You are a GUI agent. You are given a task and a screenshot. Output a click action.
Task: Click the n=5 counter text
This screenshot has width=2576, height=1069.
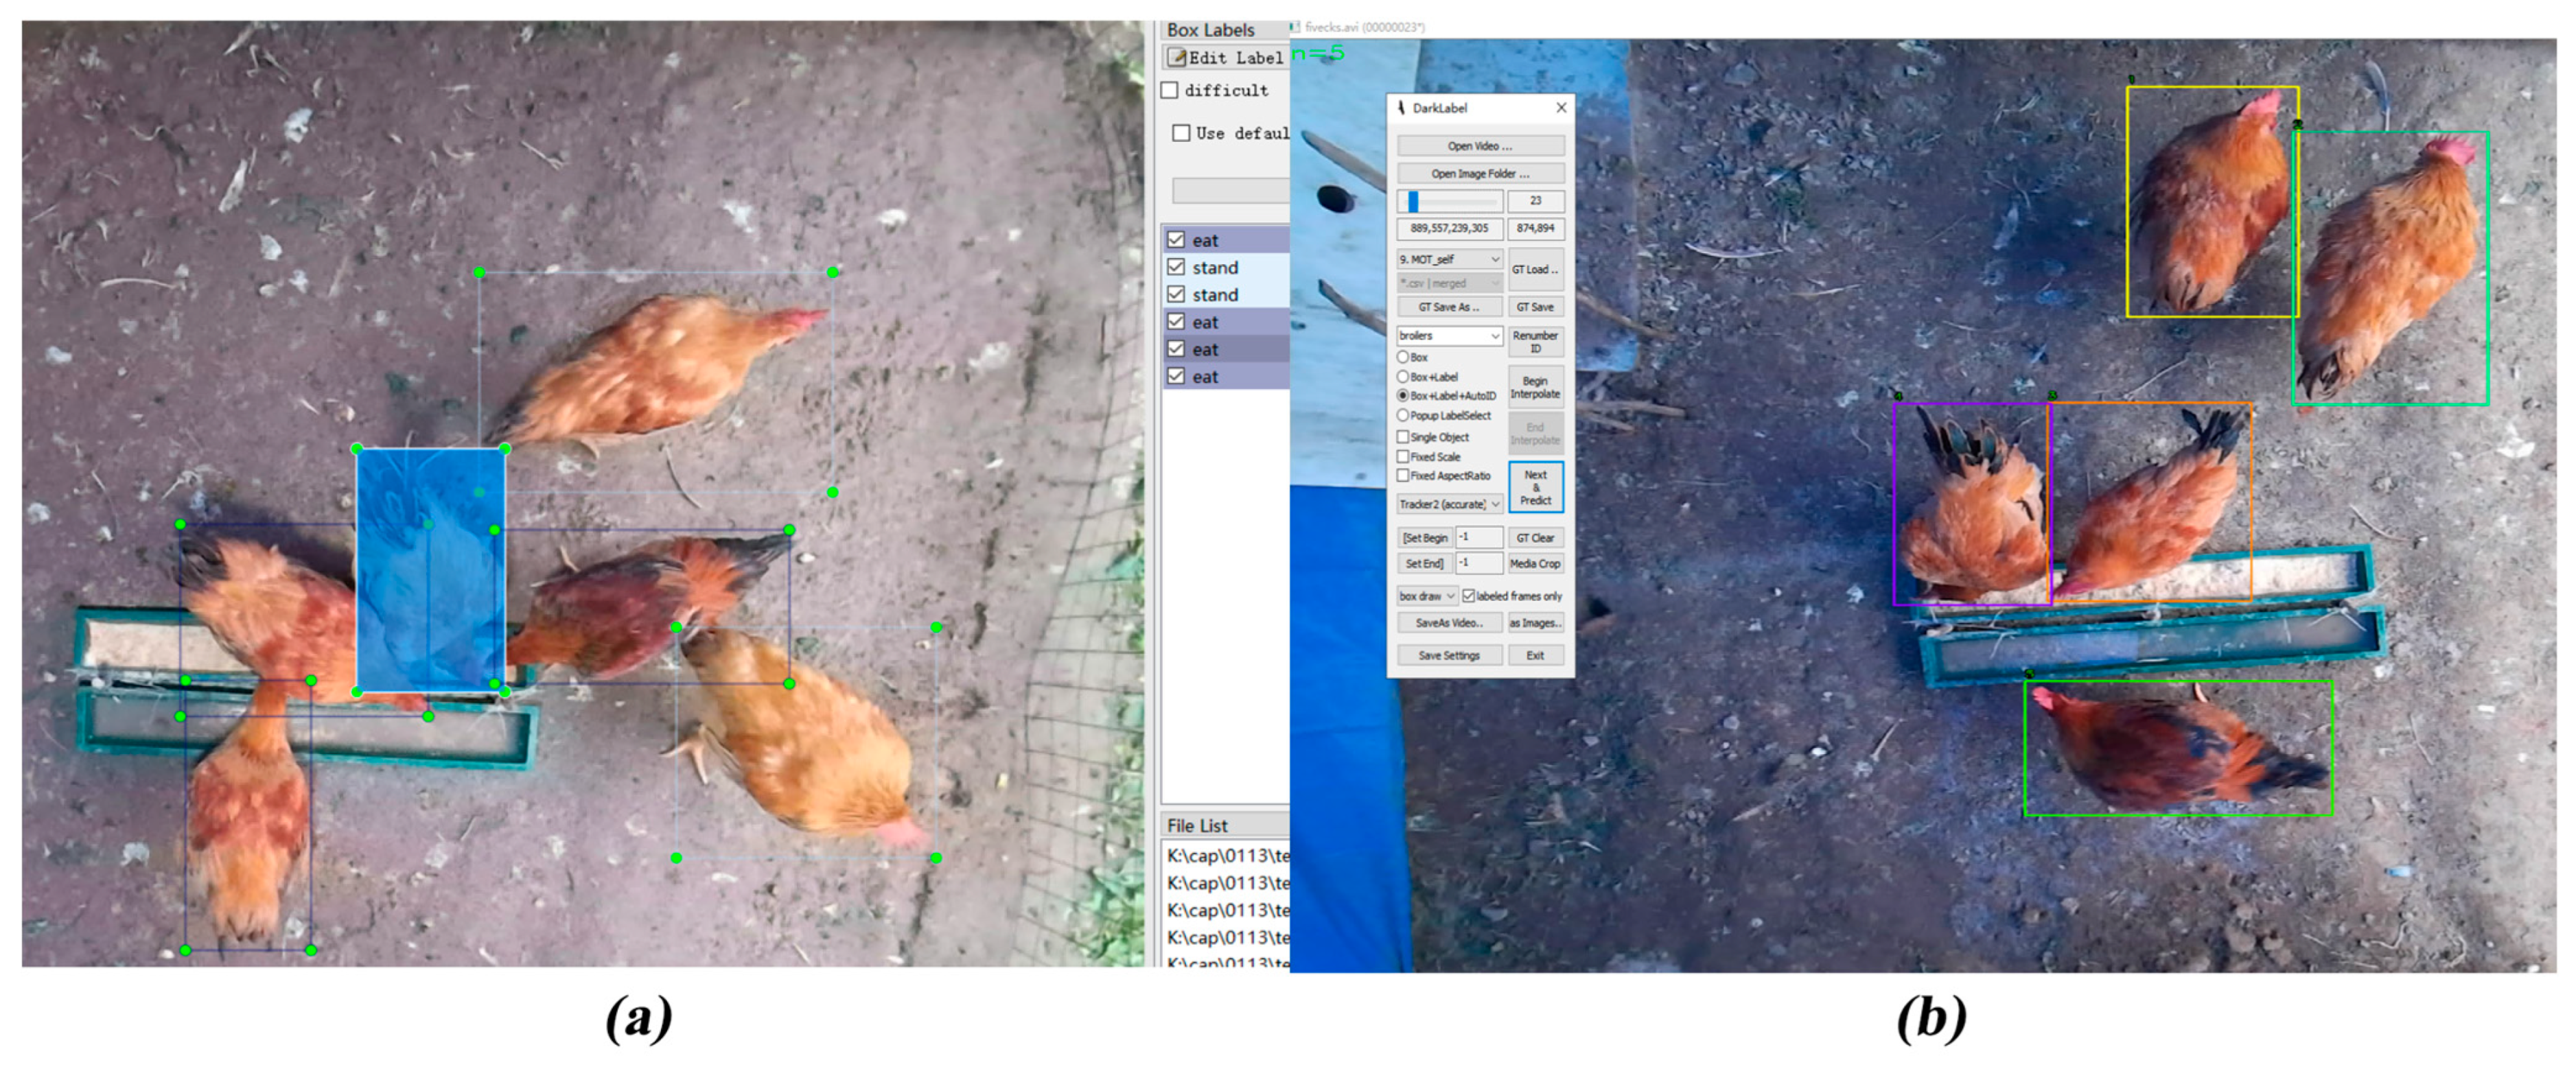click(x=1318, y=53)
